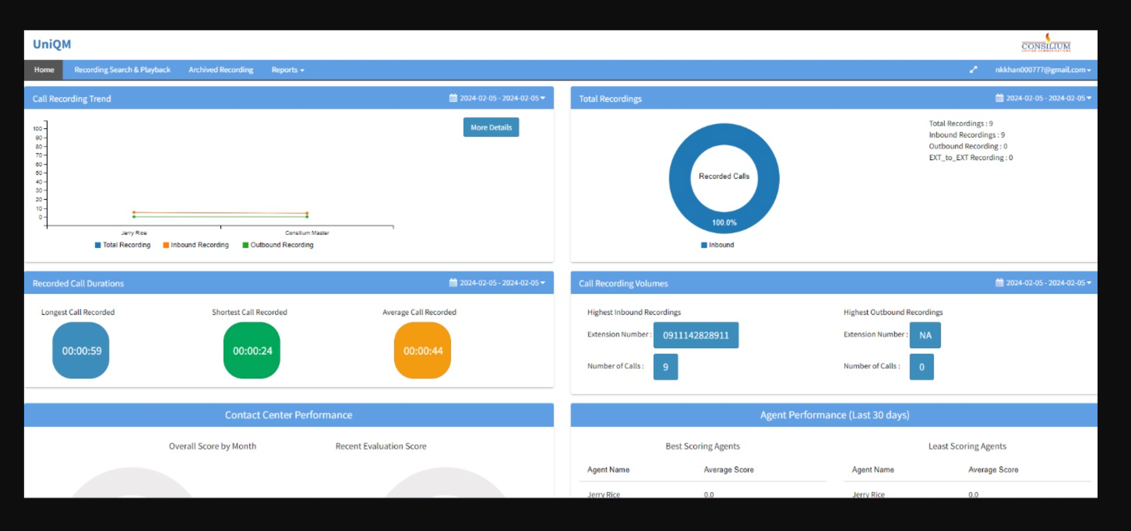Click calendar icon in Total Recordings header
The image size is (1131, 531).
999,98
